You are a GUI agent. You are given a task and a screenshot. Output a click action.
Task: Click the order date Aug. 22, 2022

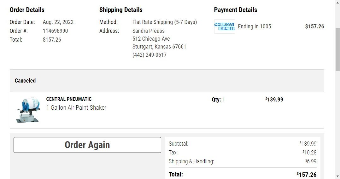pyautogui.click(x=58, y=22)
